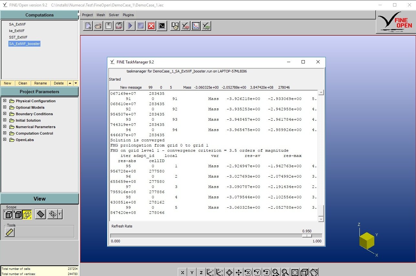Viewport: 416px width, 276px height.
Task: Select the SA_ExtWF_booster computation
Action: pos(25,44)
